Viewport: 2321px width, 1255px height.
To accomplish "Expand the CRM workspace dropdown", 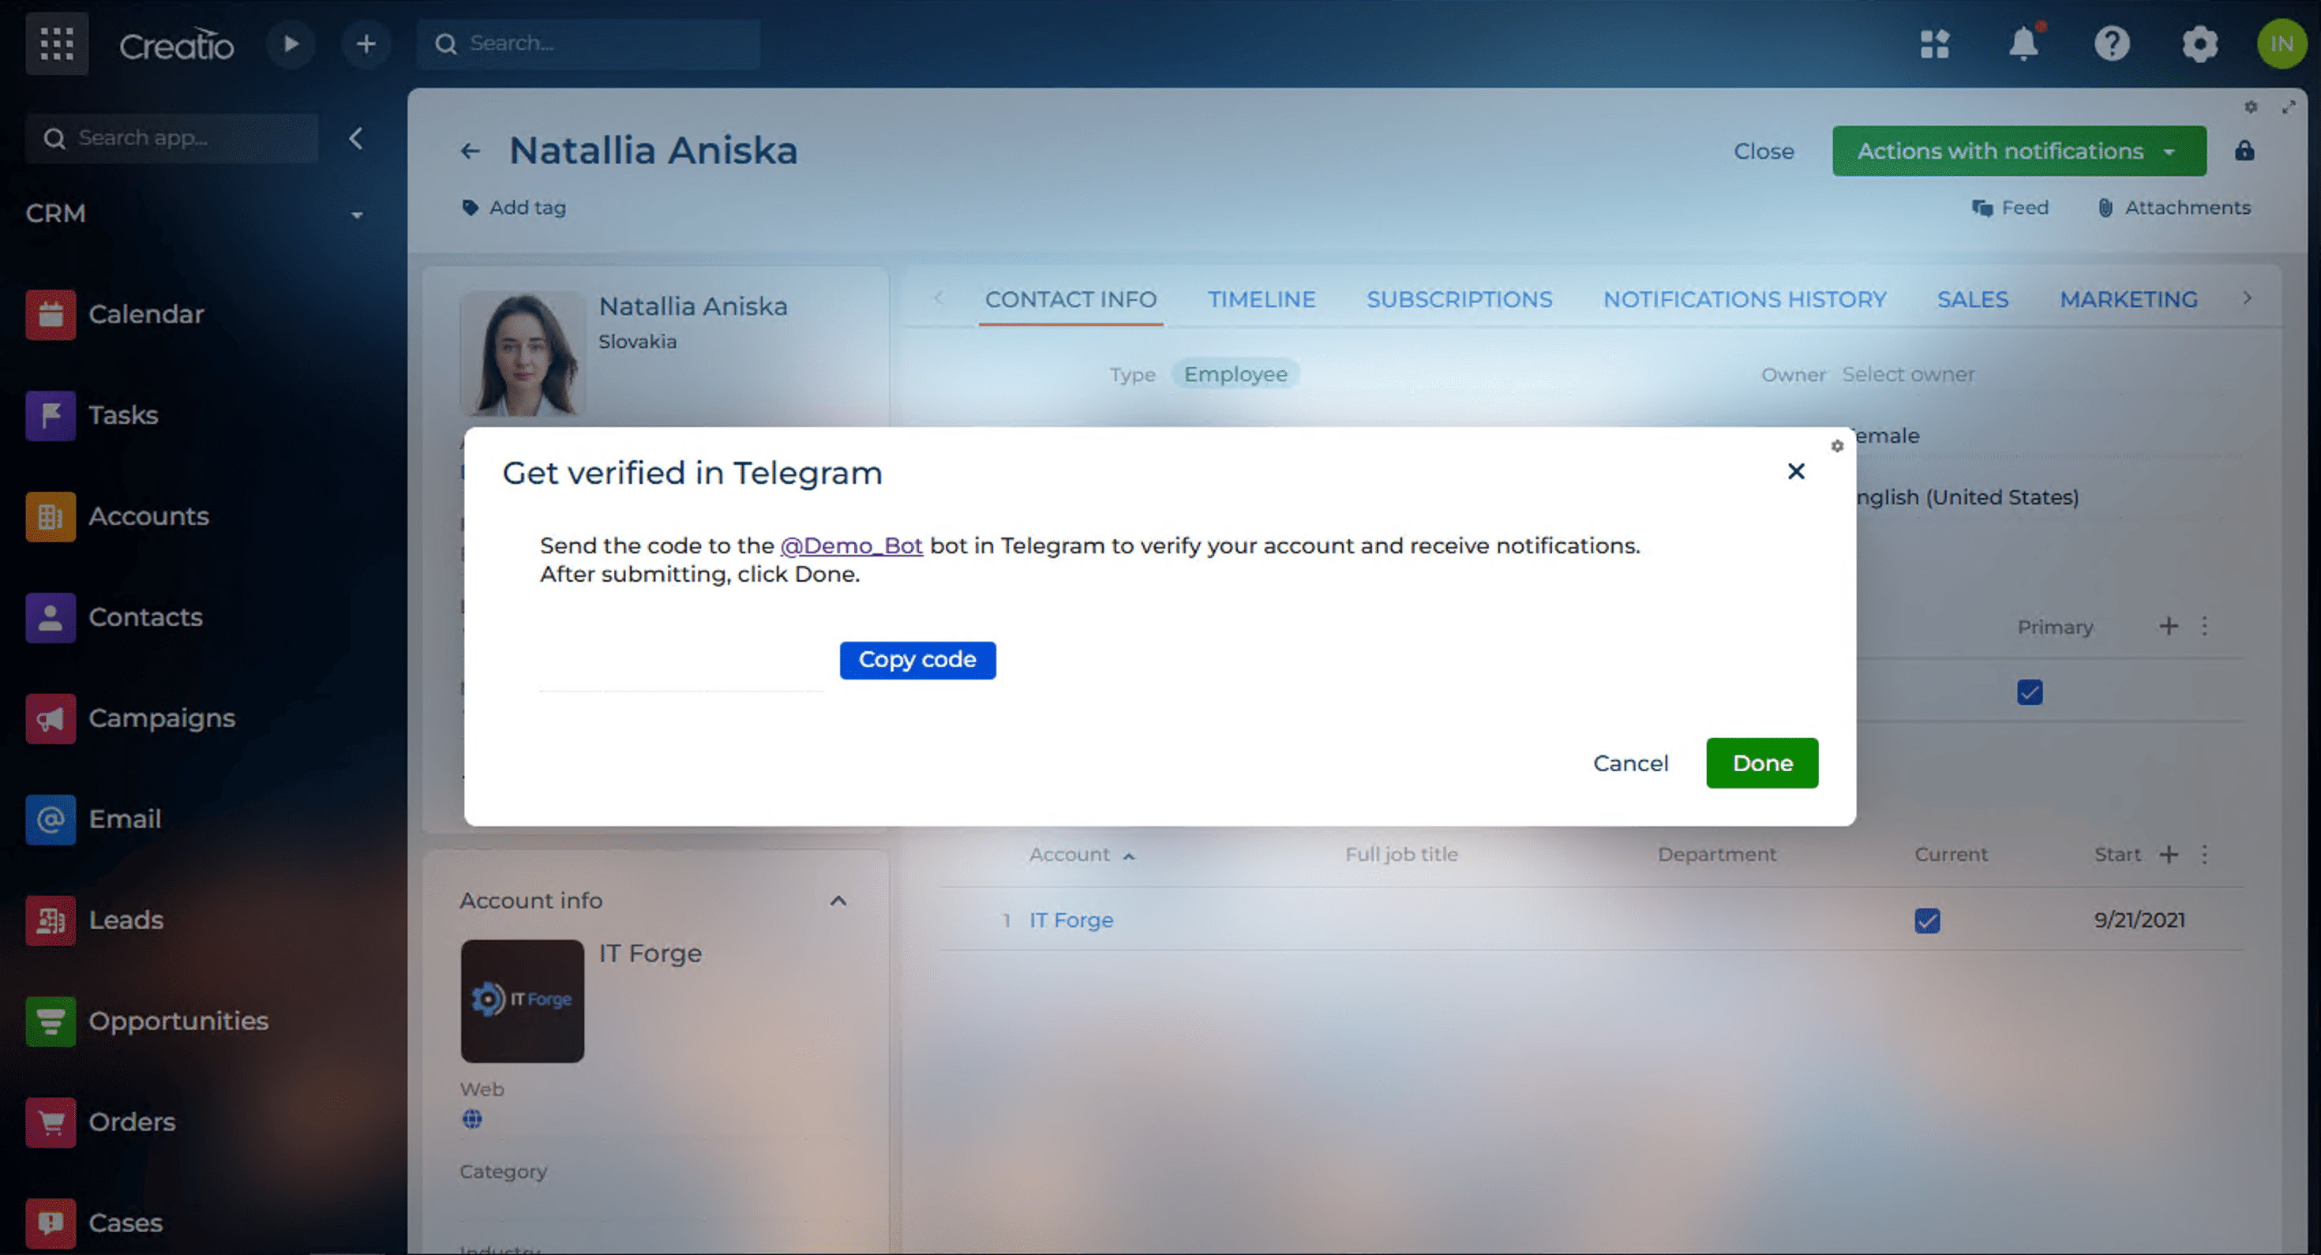I will point(357,215).
